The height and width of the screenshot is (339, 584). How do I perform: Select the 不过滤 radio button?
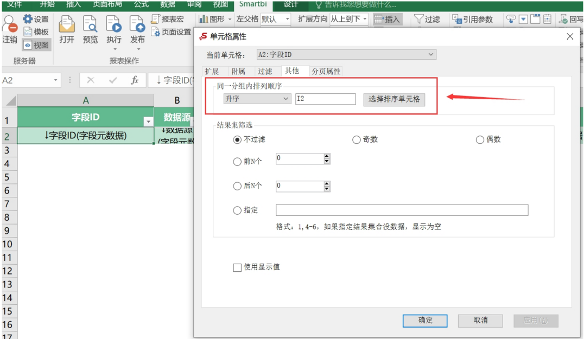tap(237, 139)
